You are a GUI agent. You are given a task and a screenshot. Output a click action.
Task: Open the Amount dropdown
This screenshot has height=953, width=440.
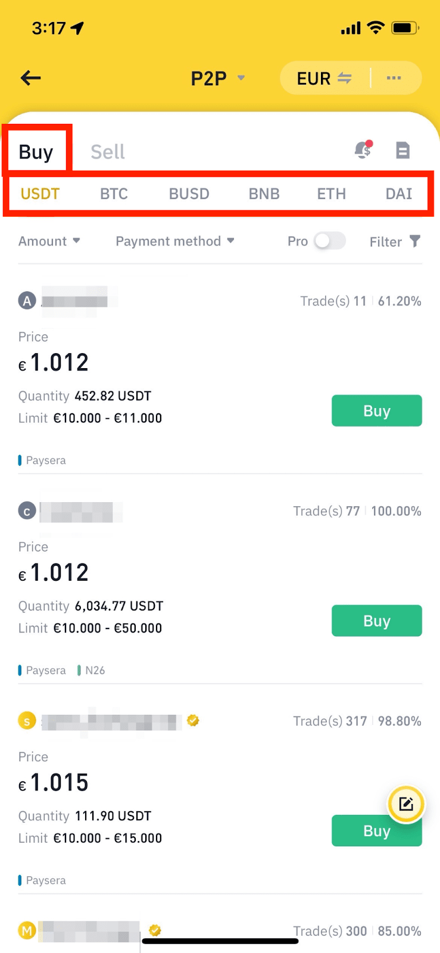coord(49,241)
